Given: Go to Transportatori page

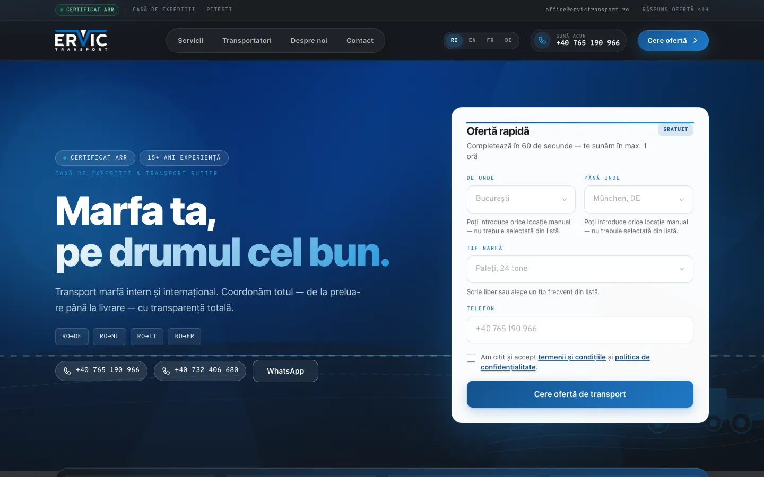Looking at the screenshot, I should pyautogui.click(x=247, y=40).
